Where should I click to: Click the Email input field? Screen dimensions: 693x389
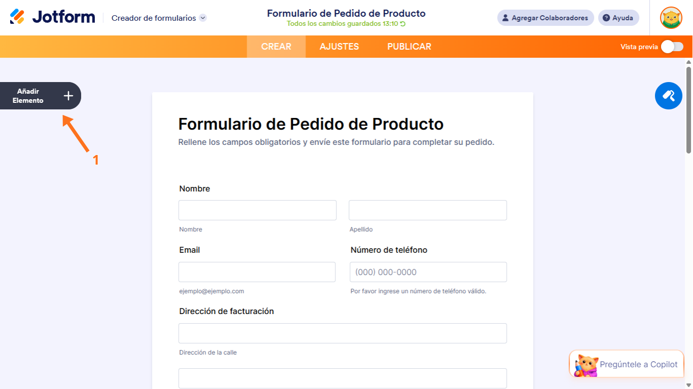point(257,271)
